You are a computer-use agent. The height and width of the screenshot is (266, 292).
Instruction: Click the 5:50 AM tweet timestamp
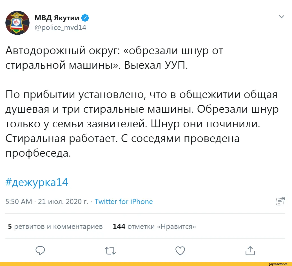pyautogui.click(x=19, y=201)
